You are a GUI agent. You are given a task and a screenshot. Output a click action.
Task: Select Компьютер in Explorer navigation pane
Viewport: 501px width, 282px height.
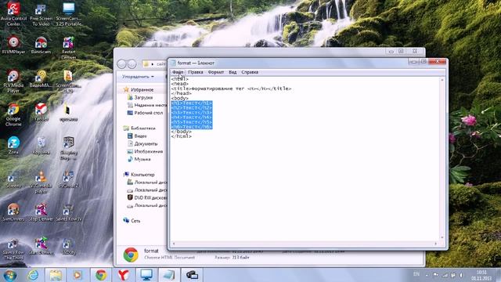(x=139, y=175)
